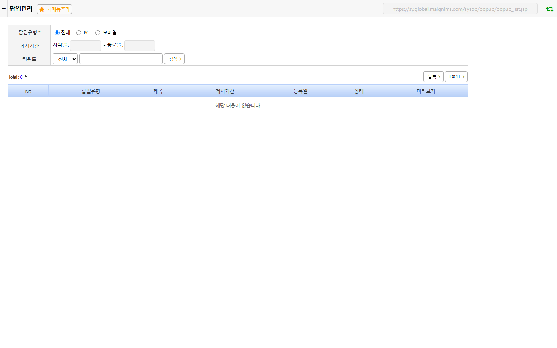Select the PC popup type radio
This screenshot has height=348, width=557.
click(79, 33)
